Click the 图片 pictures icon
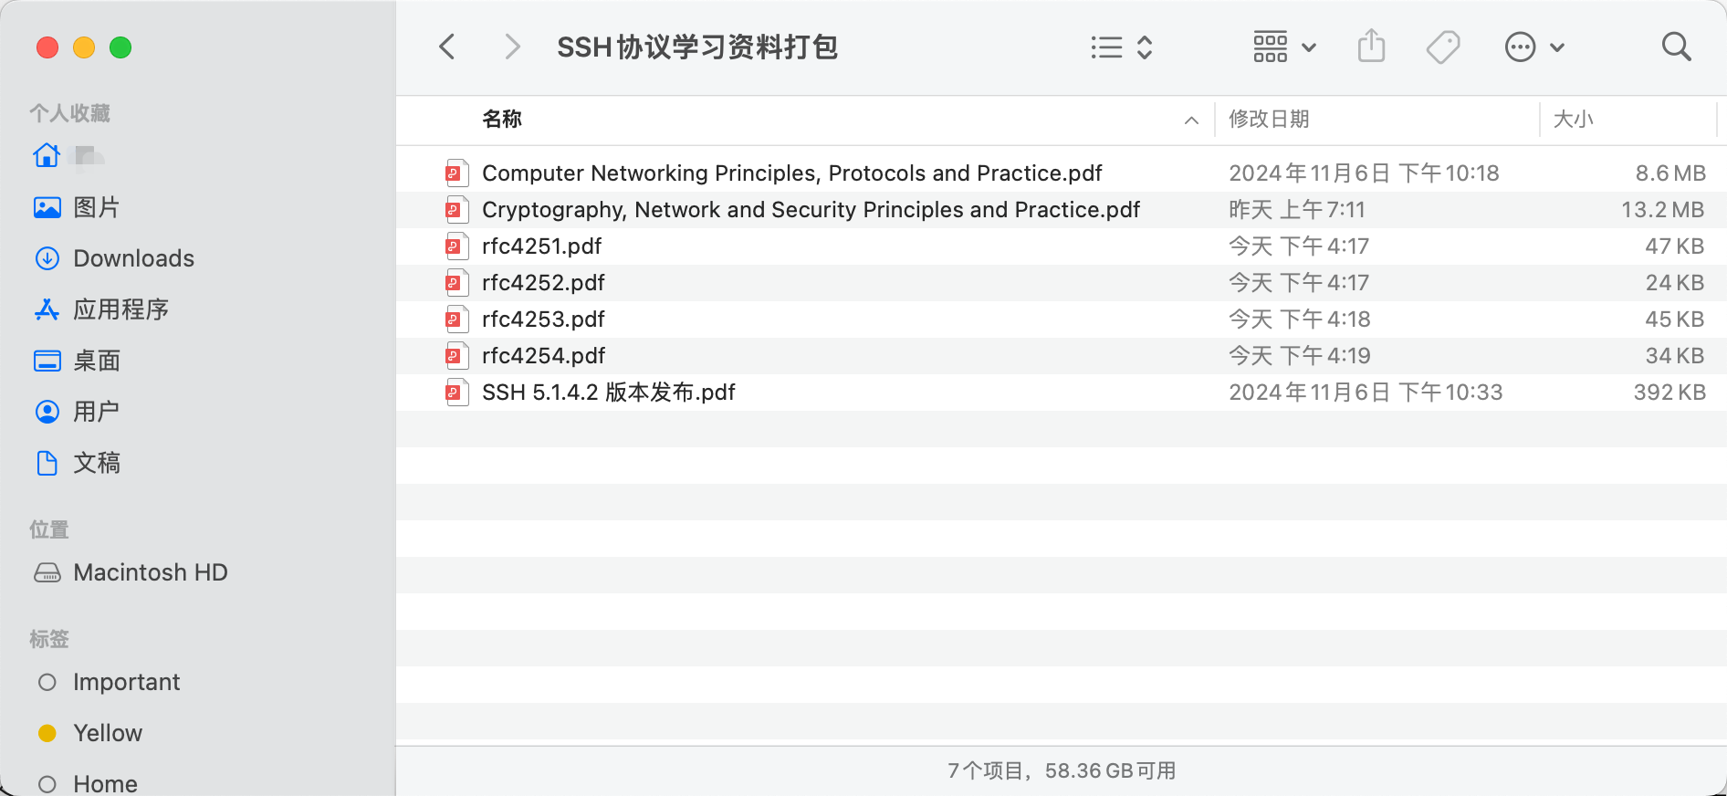This screenshot has width=1727, height=796. click(47, 207)
